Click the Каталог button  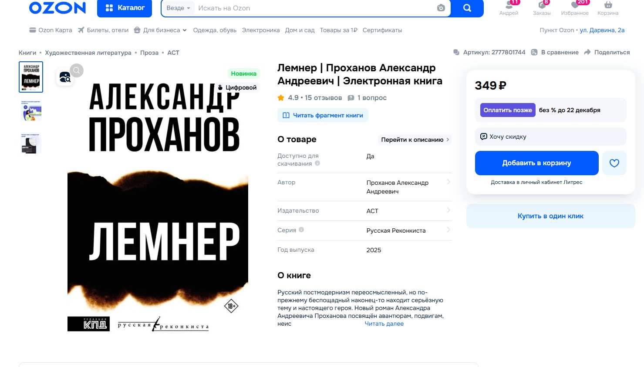click(x=125, y=8)
